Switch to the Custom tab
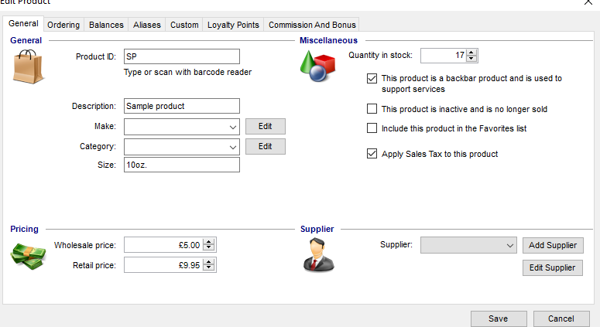Image resolution: width=600 pixels, height=327 pixels. (184, 25)
